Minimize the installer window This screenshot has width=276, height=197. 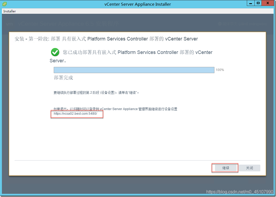click(x=251, y=3)
